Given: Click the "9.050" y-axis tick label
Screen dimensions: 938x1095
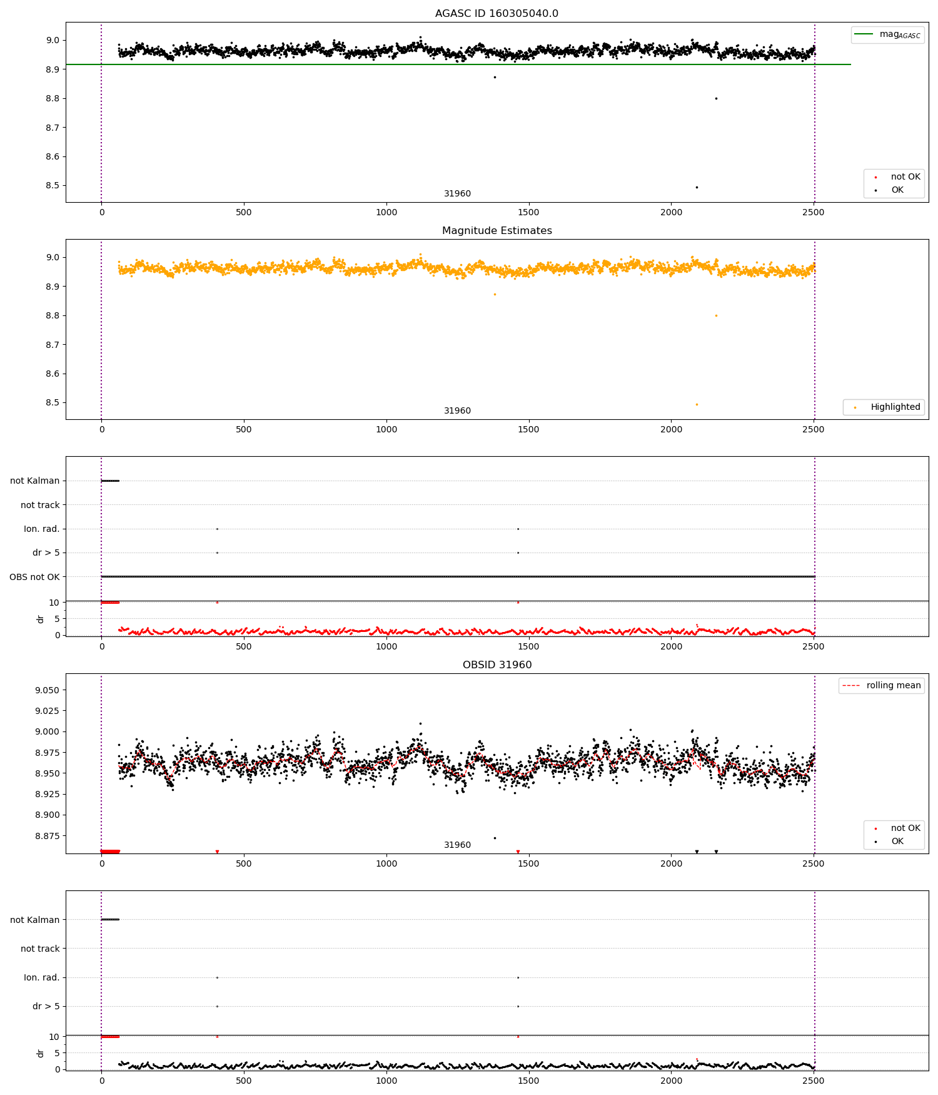Looking at the screenshot, I should click(47, 690).
